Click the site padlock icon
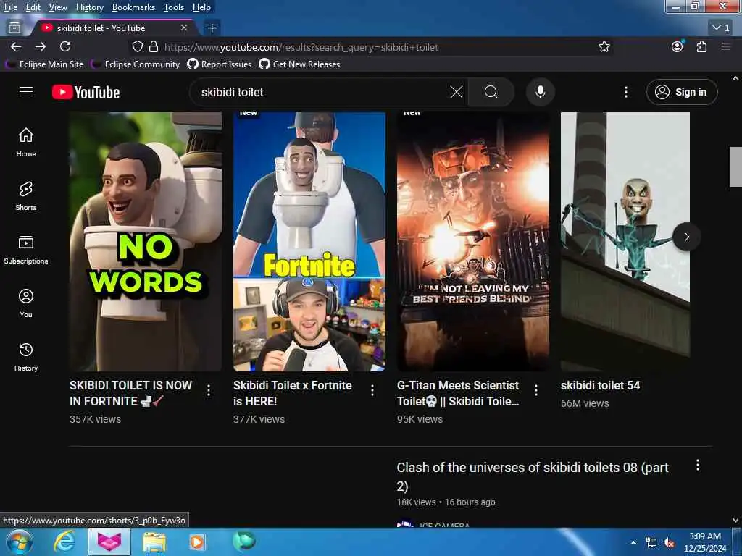 (154, 47)
